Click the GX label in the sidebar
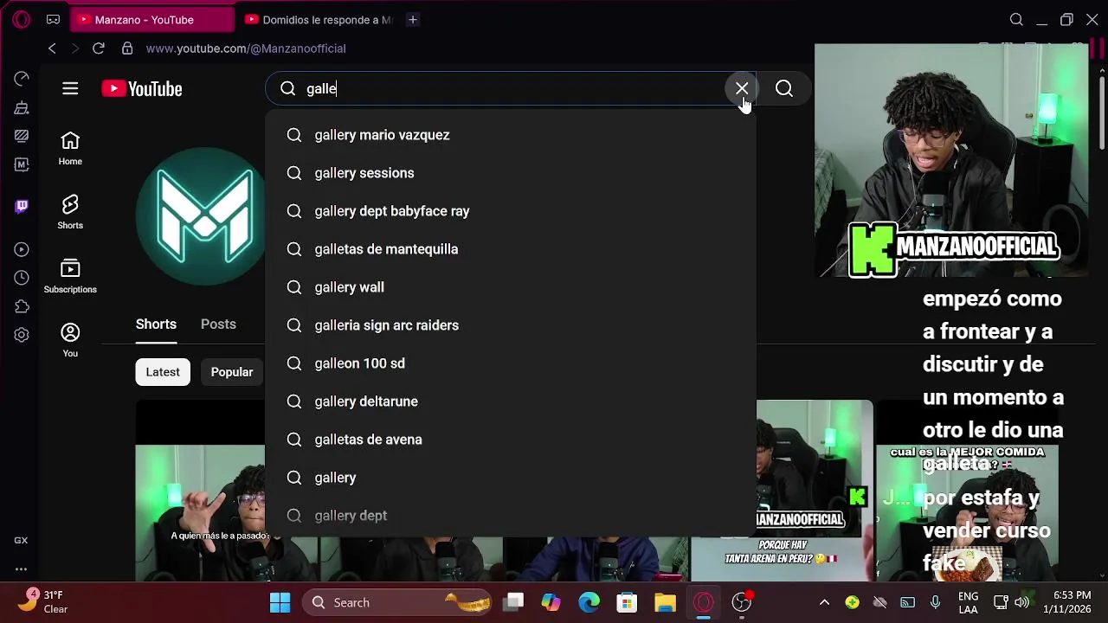The width and height of the screenshot is (1108, 623). pyautogui.click(x=21, y=540)
